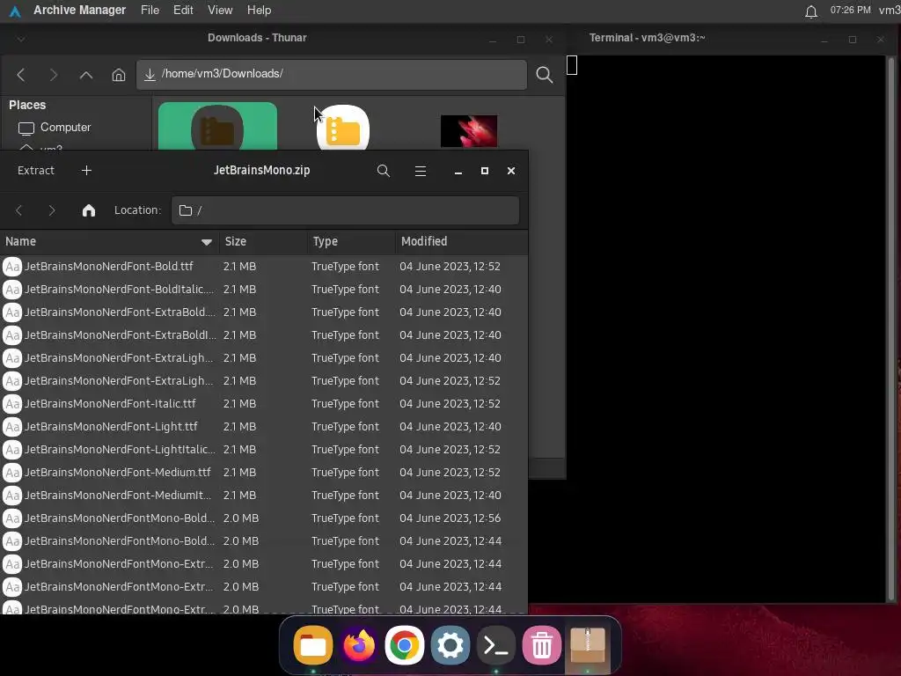The height and width of the screenshot is (676, 901).
Task: Go forward in Thunar window
Action: pos(54,75)
